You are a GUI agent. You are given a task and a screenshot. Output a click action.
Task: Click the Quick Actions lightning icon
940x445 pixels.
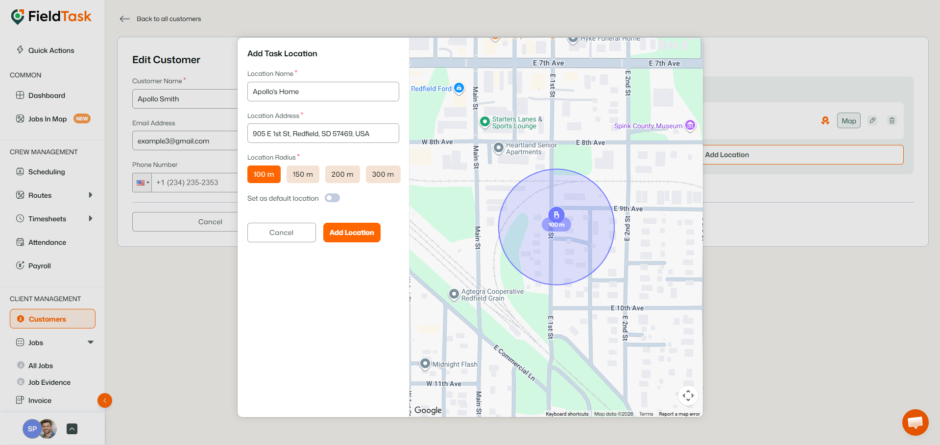tap(20, 50)
